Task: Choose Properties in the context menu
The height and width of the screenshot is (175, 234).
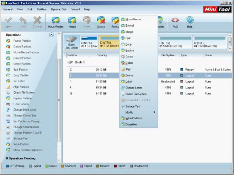Action: tap(138, 124)
